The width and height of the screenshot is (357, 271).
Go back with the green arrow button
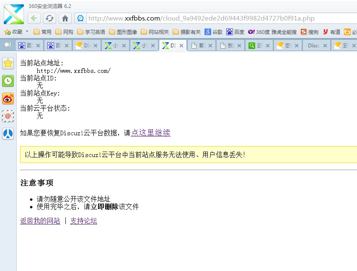tap(34, 18)
